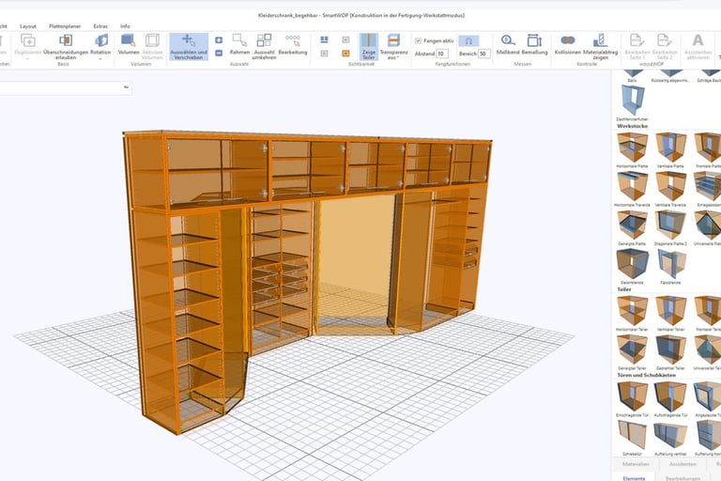Click Assistenten aktivieren
This screenshot has width=721, height=481.
pos(698,46)
